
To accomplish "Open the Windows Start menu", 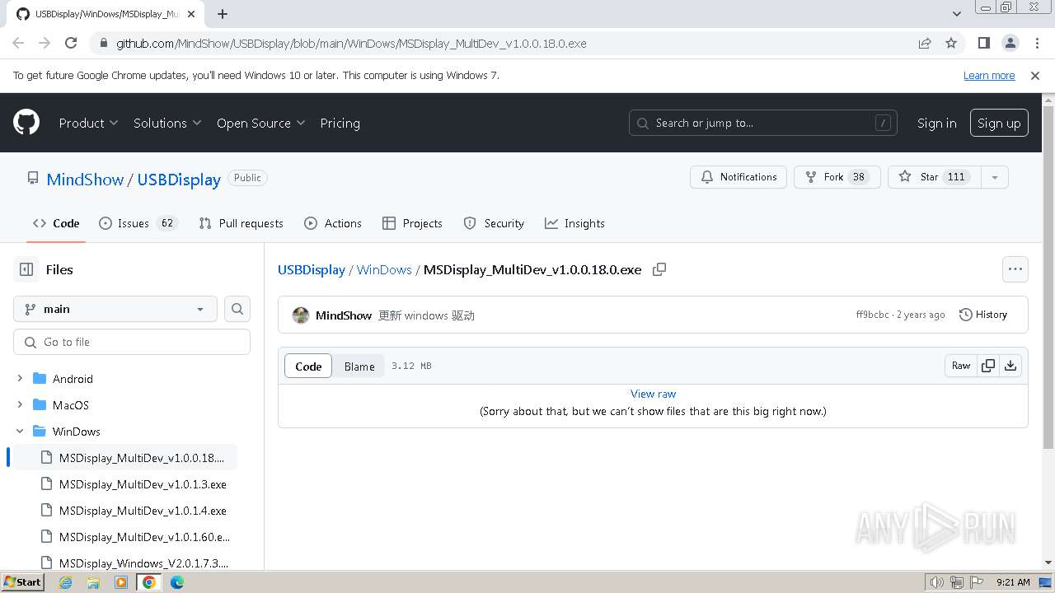I will [23, 582].
